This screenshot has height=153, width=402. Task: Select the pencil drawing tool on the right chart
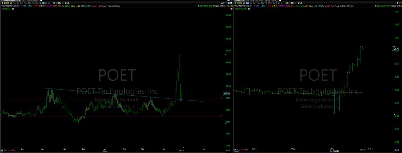click(295, 3)
